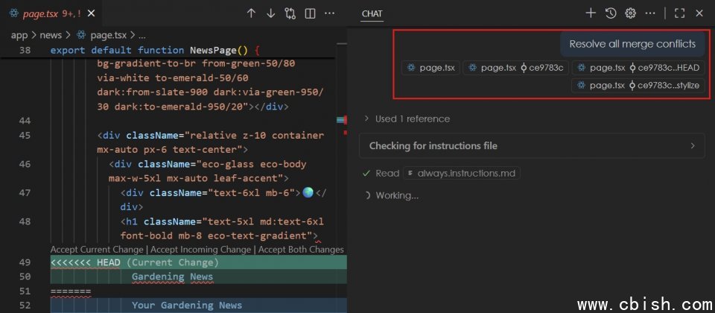Expand 'Checking for instructions file' details
This screenshot has width=715, height=313.
[x=532, y=146]
